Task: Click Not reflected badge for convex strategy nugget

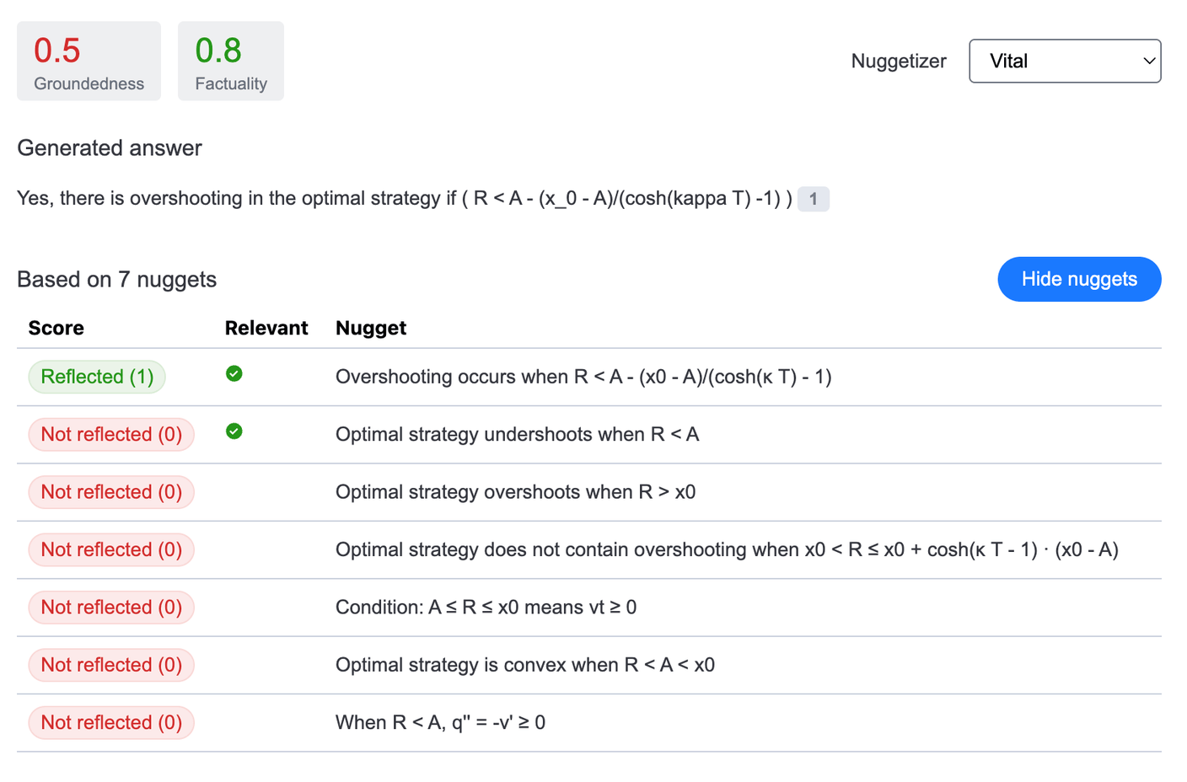Action: point(111,665)
